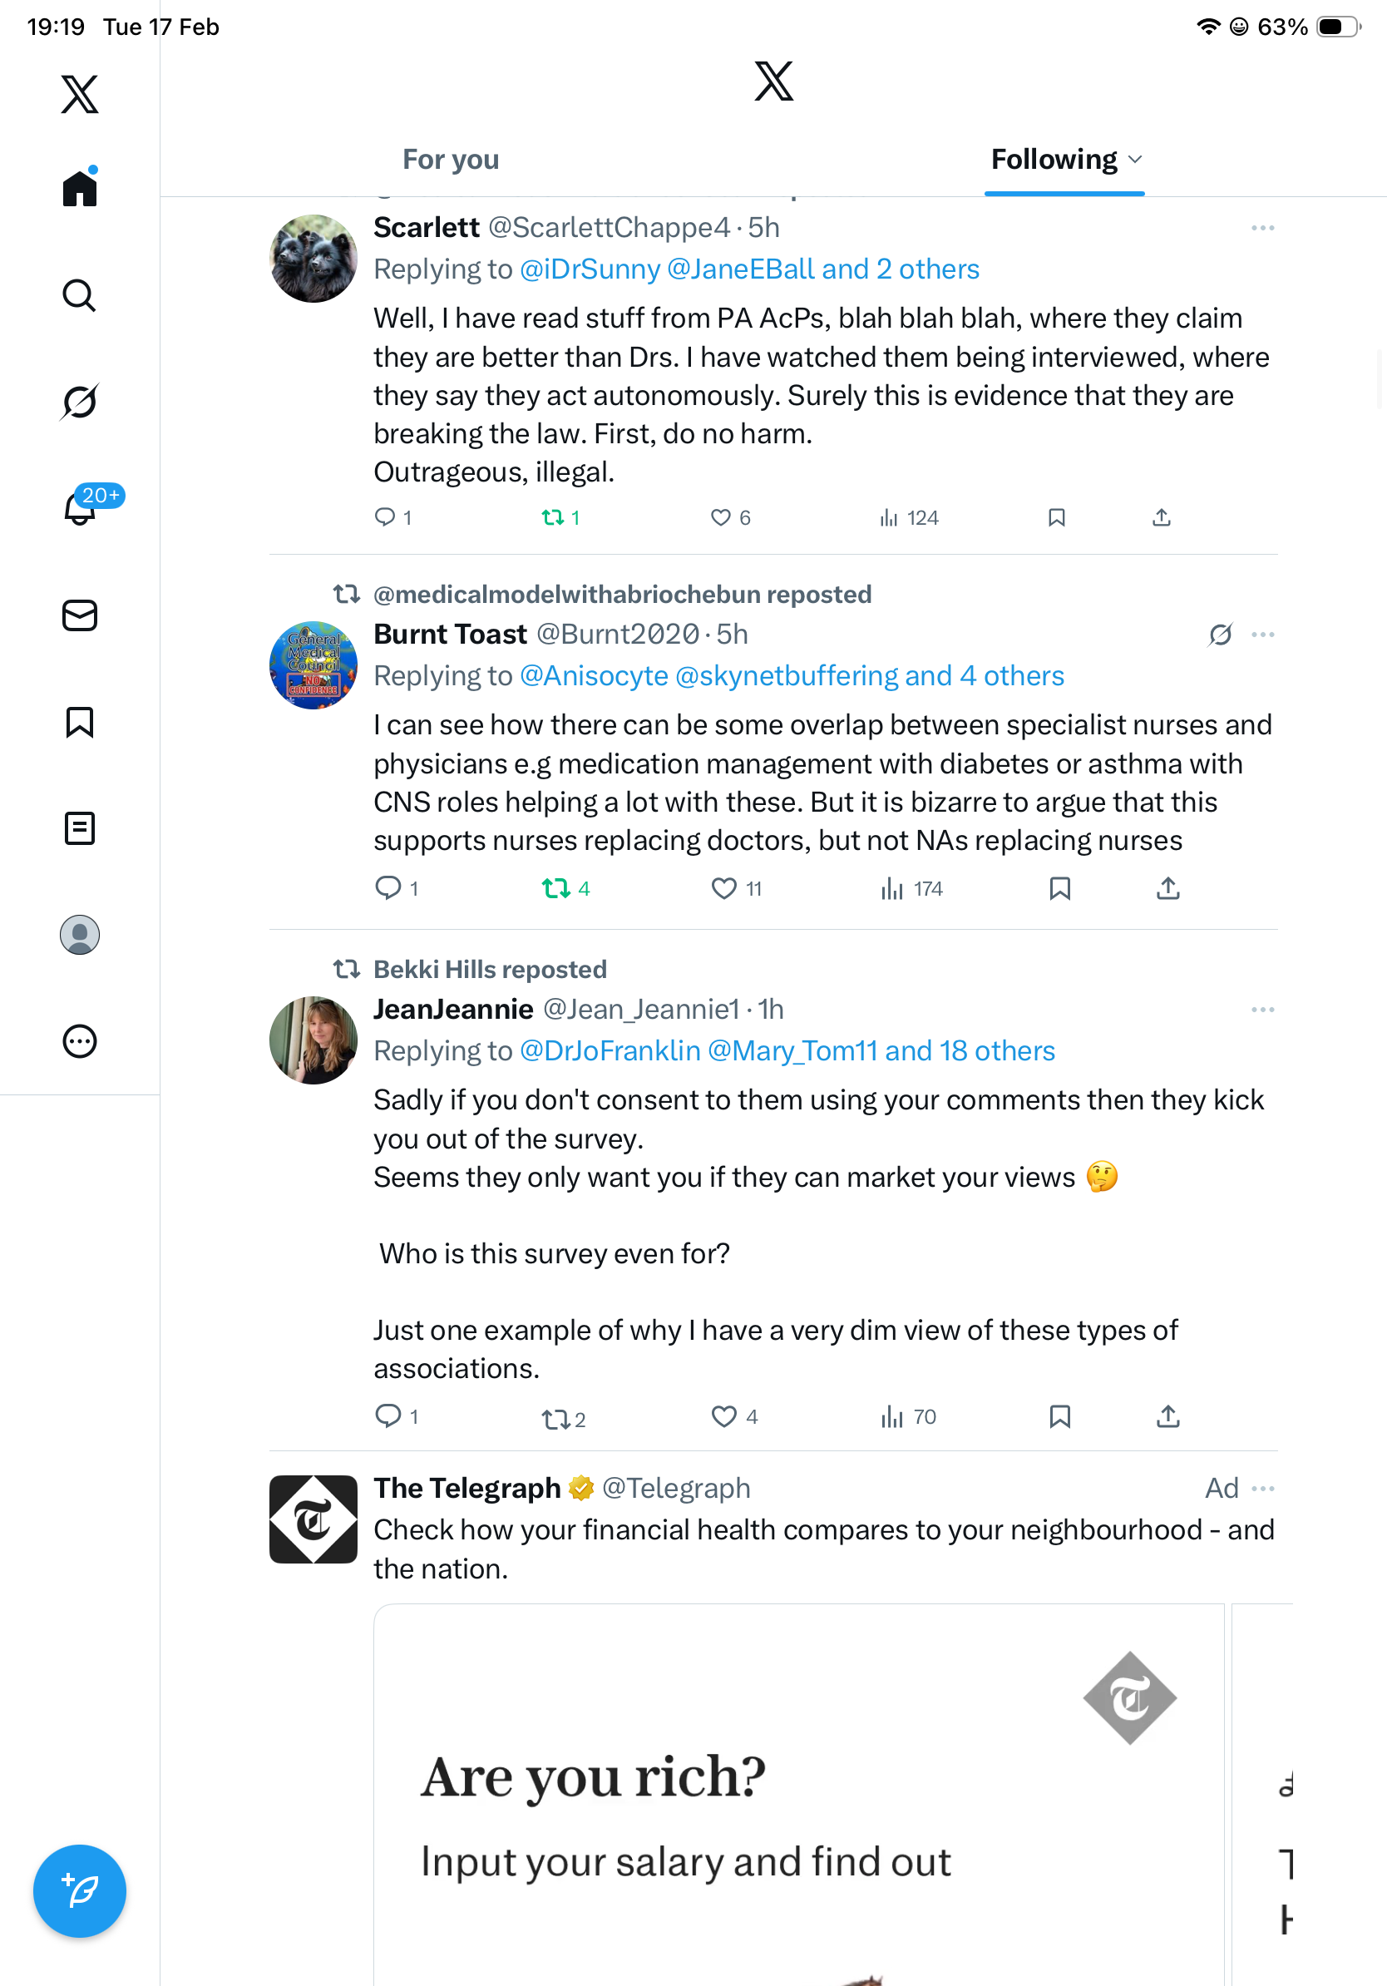Open Lists icon in the sidebar
The image size is (1387, 1986).
click(x=80, y=827)
